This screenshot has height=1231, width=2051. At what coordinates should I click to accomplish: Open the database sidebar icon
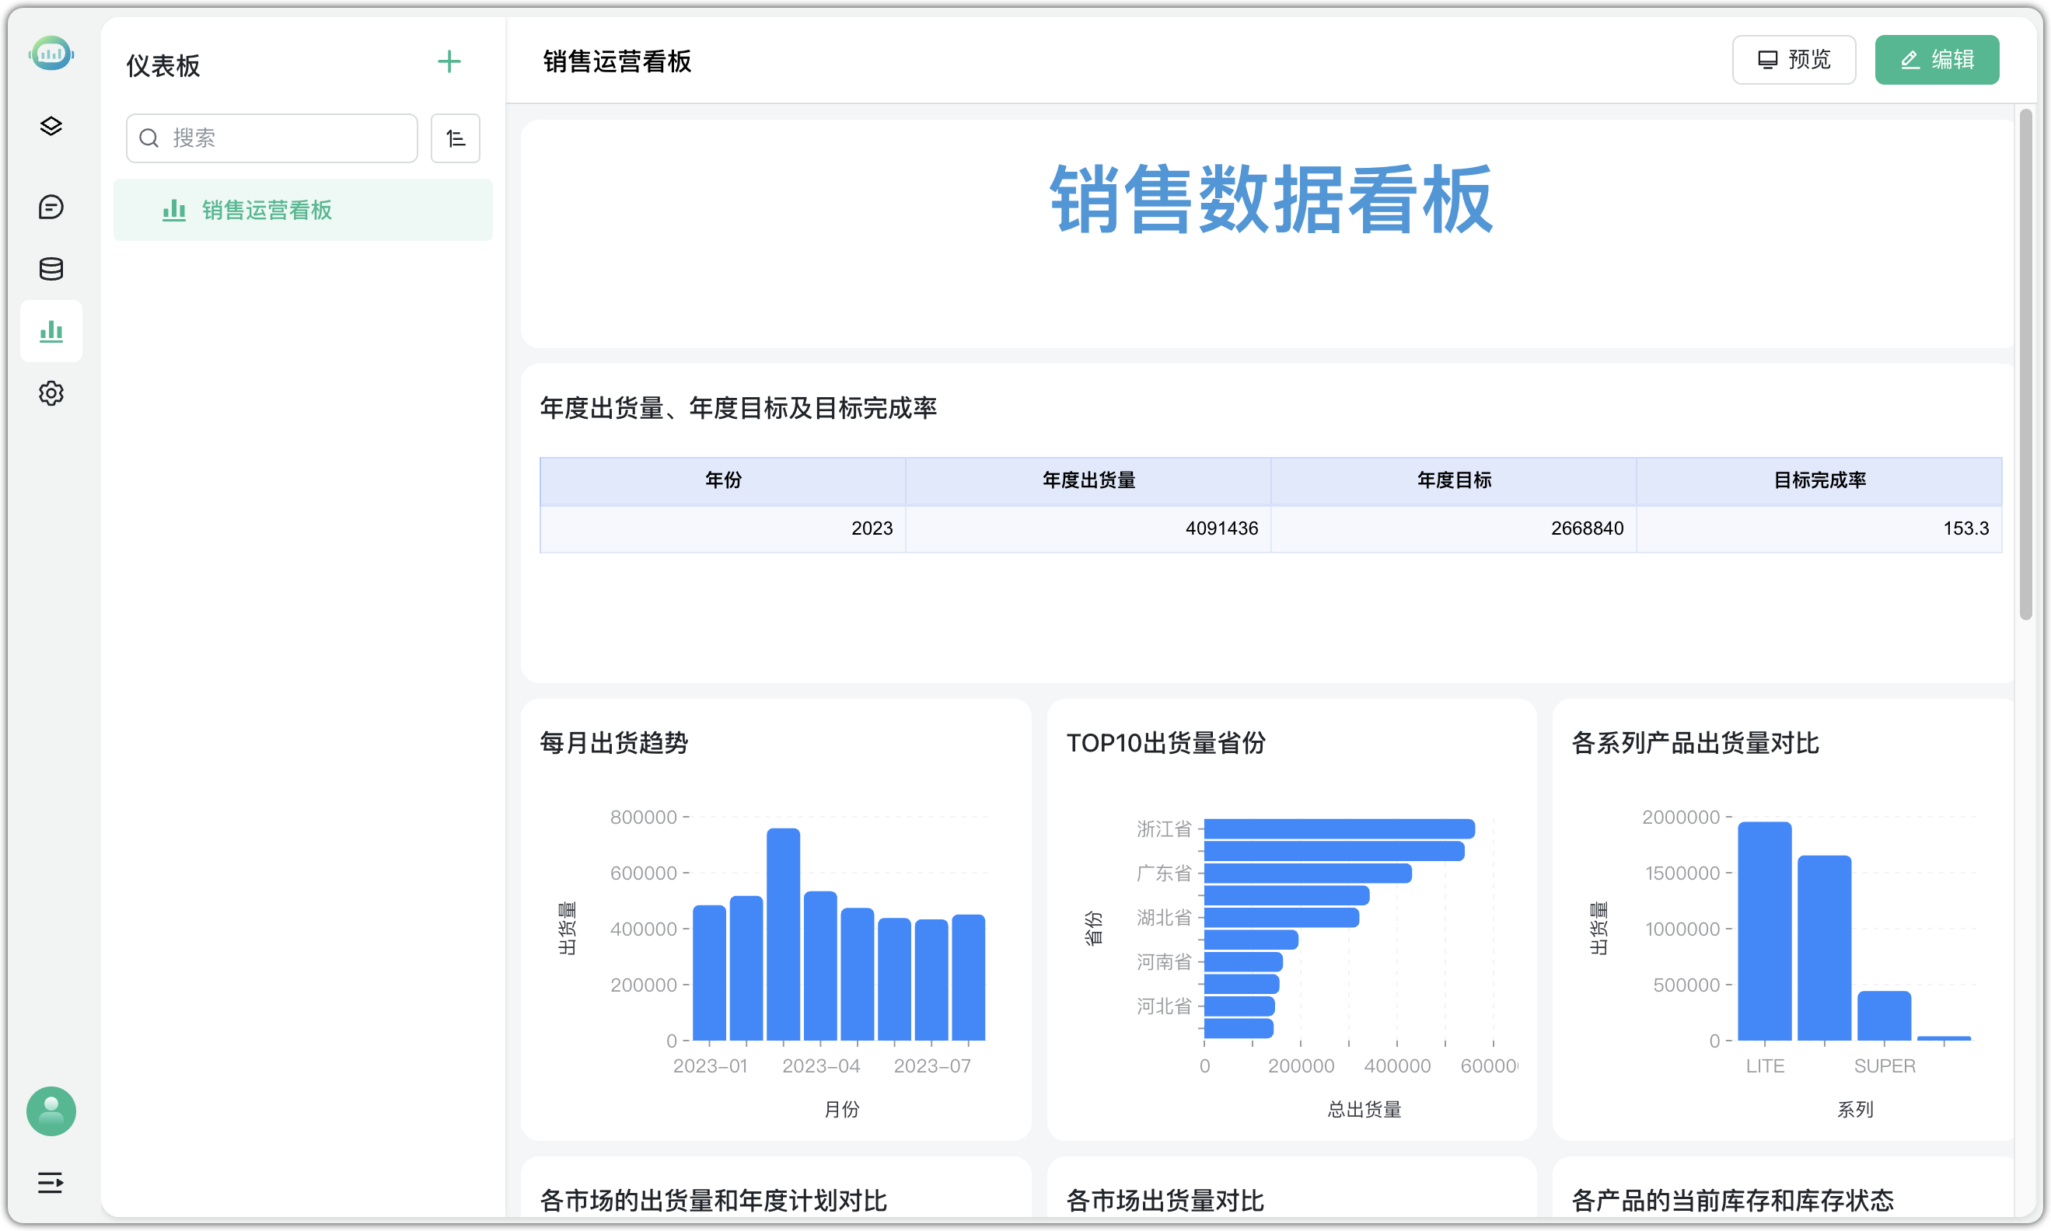click(x=51, y=269)
